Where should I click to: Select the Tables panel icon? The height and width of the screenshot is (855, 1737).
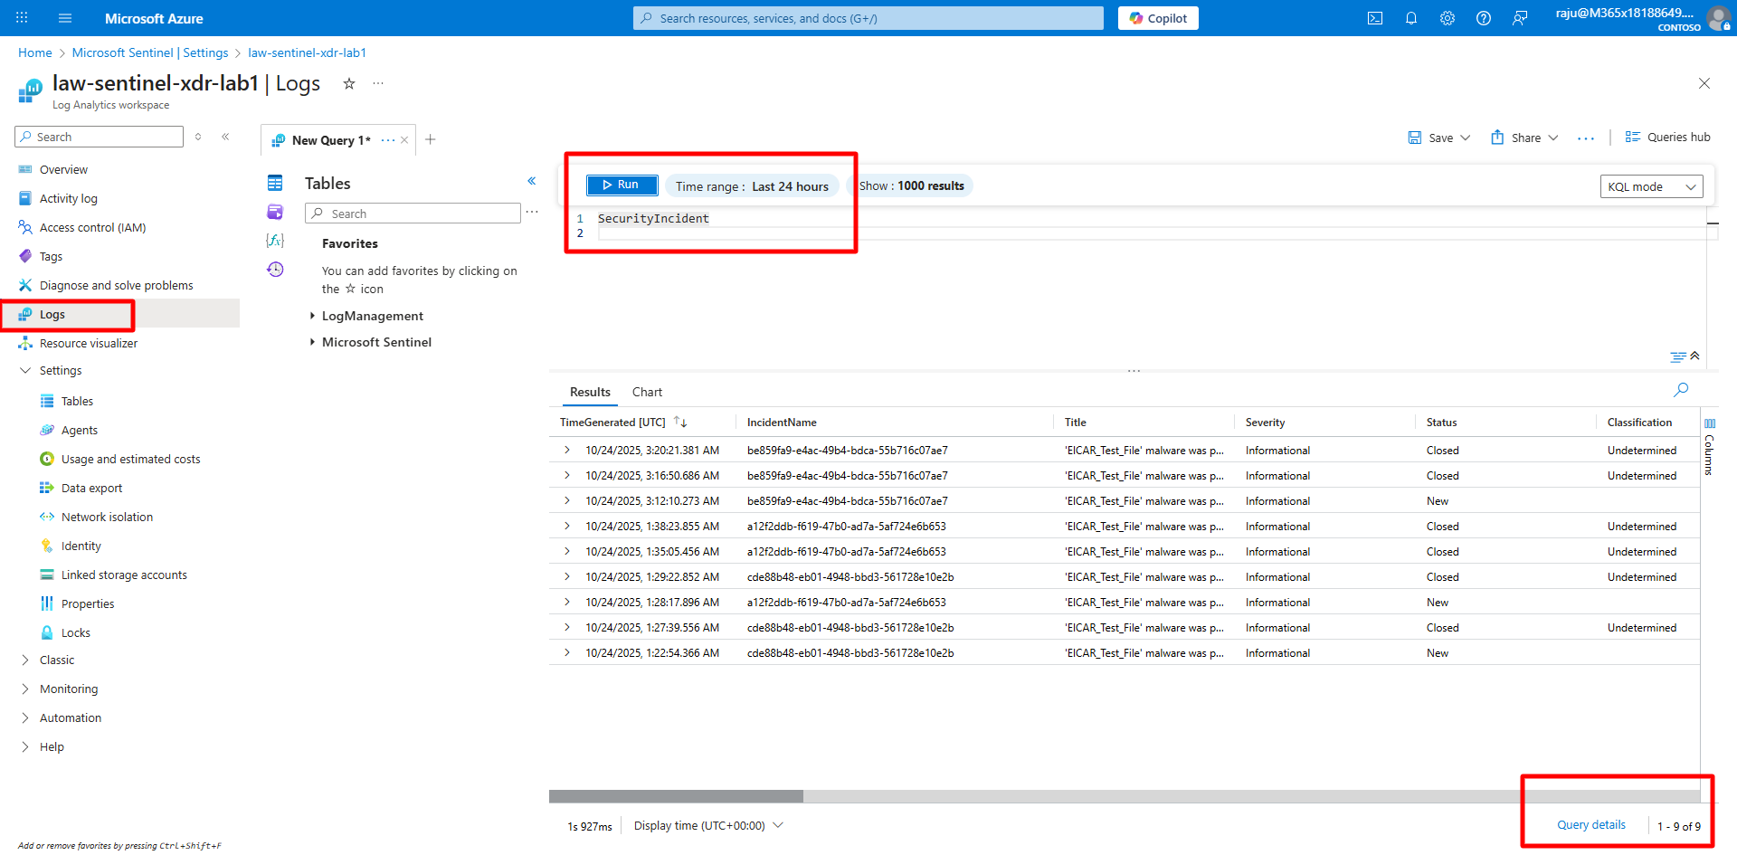point(275,183)
